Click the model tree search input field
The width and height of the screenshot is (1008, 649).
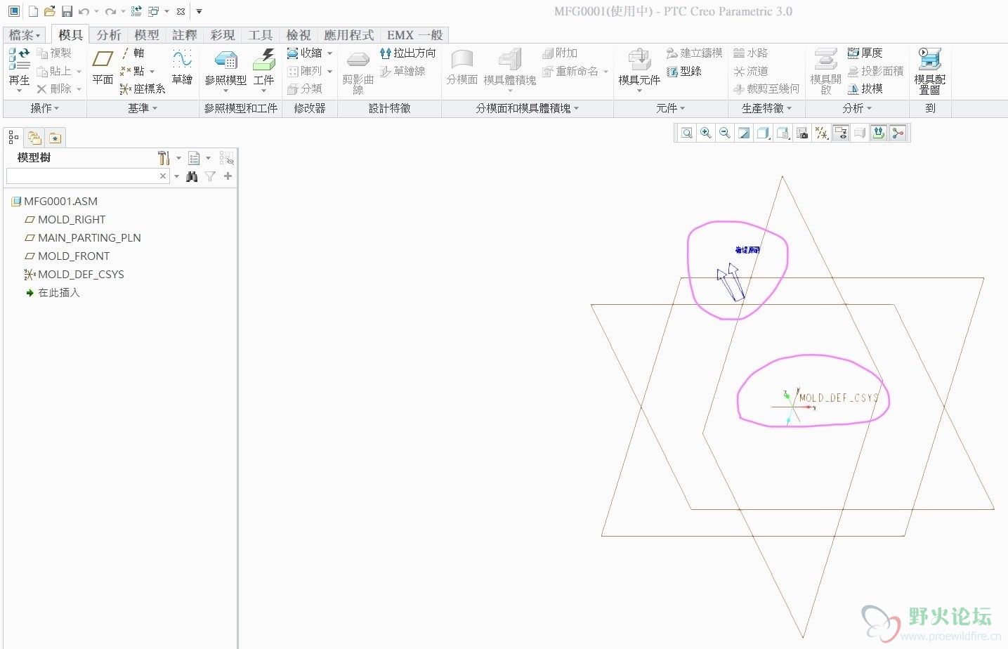(87, 176)
